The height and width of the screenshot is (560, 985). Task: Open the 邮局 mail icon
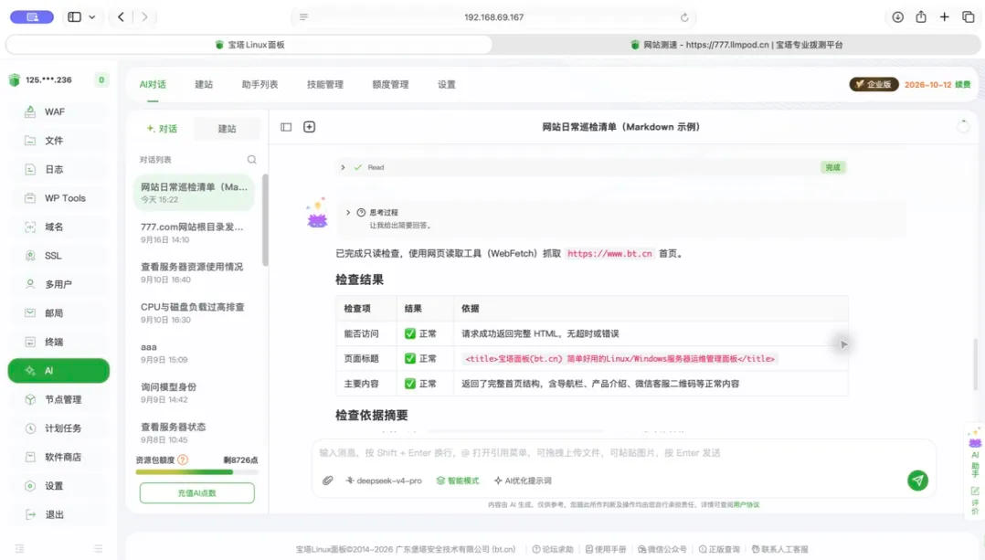pos(30,313)
